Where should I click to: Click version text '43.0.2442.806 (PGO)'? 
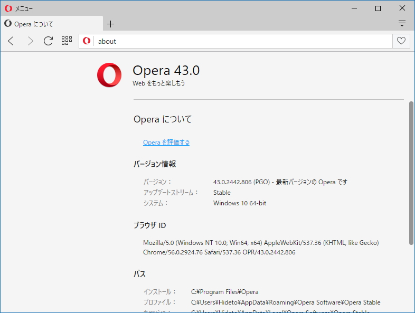[241, 182]
